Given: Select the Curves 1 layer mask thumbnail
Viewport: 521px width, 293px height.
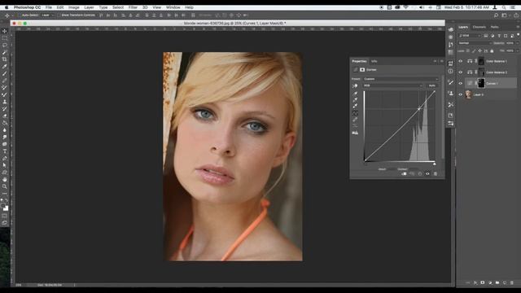Looking at the screenshot, I should pyautogui.click(x=481, y=83).
